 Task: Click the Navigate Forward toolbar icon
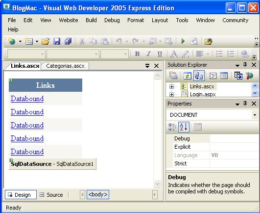pos(169,41)
